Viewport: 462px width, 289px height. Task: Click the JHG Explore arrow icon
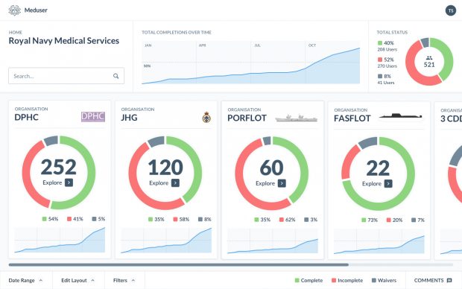[175, 183]
